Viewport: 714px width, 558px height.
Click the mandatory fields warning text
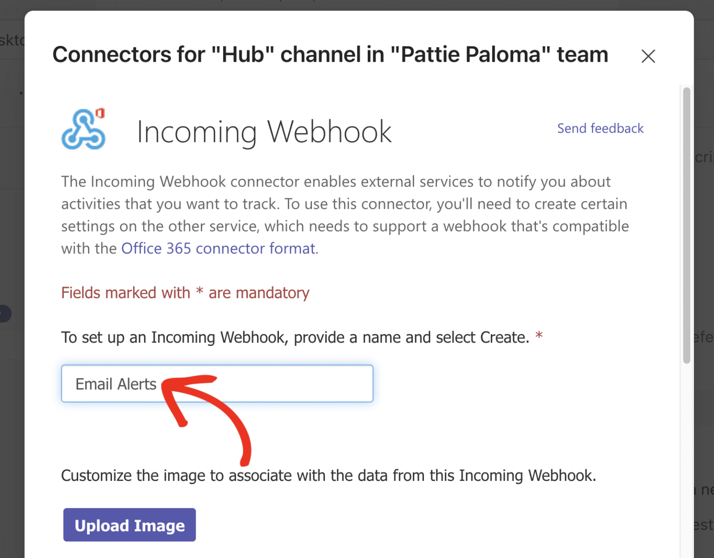pyautogui.click(x=185, y=292)
